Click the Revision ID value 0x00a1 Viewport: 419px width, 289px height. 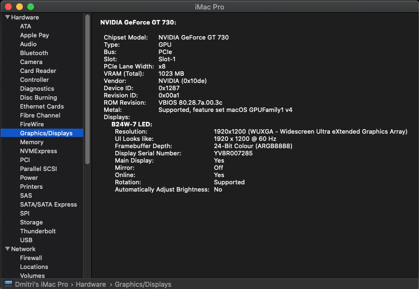[x=169, y=95]
